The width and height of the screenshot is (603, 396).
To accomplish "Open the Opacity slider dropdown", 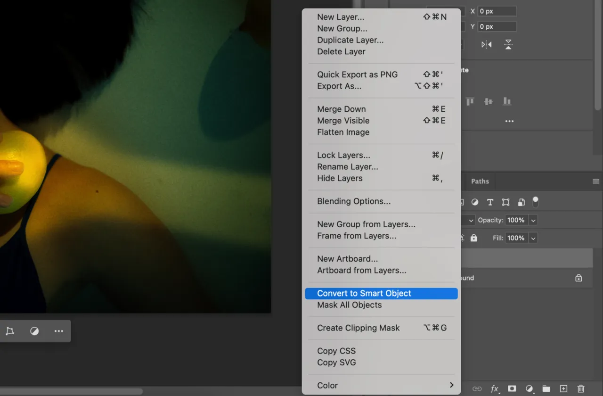I will (533, 220).
